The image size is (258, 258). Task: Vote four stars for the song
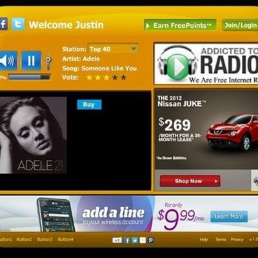coord(115,77)
